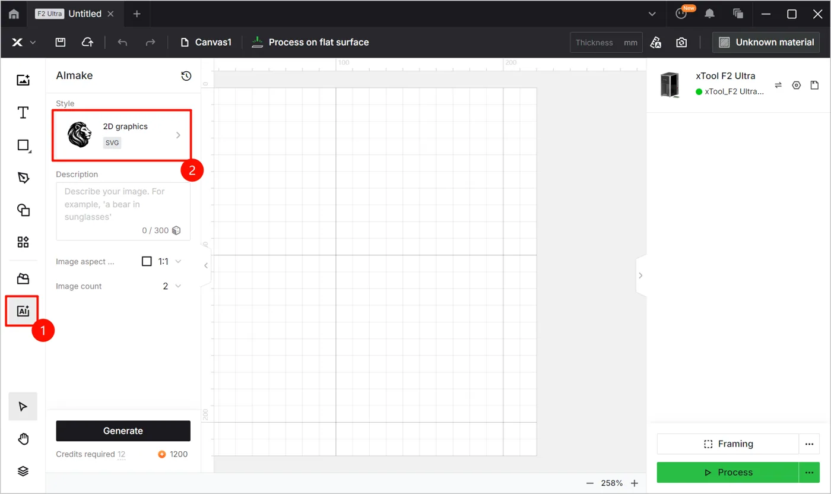Zoom out the canvas

589,483
